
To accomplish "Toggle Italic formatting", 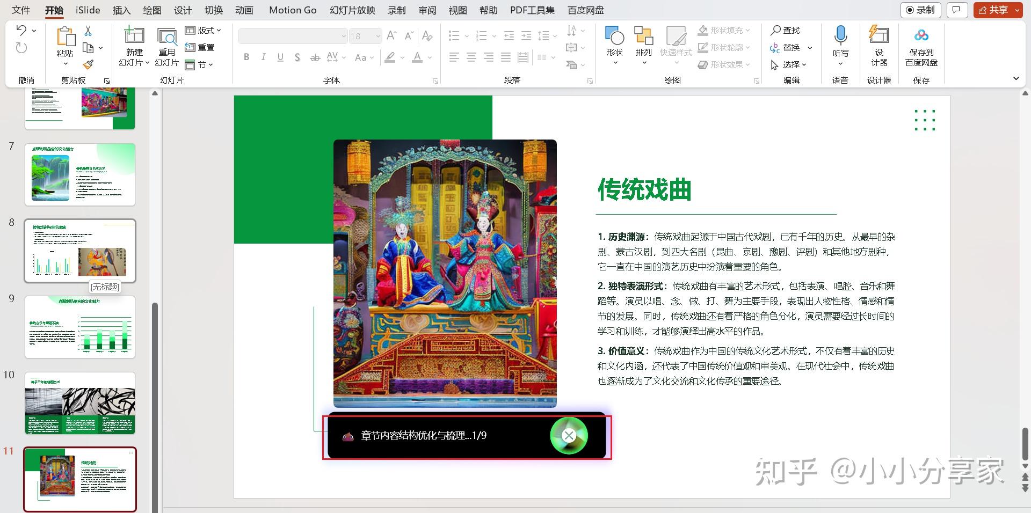I will (x=263, y=57).
